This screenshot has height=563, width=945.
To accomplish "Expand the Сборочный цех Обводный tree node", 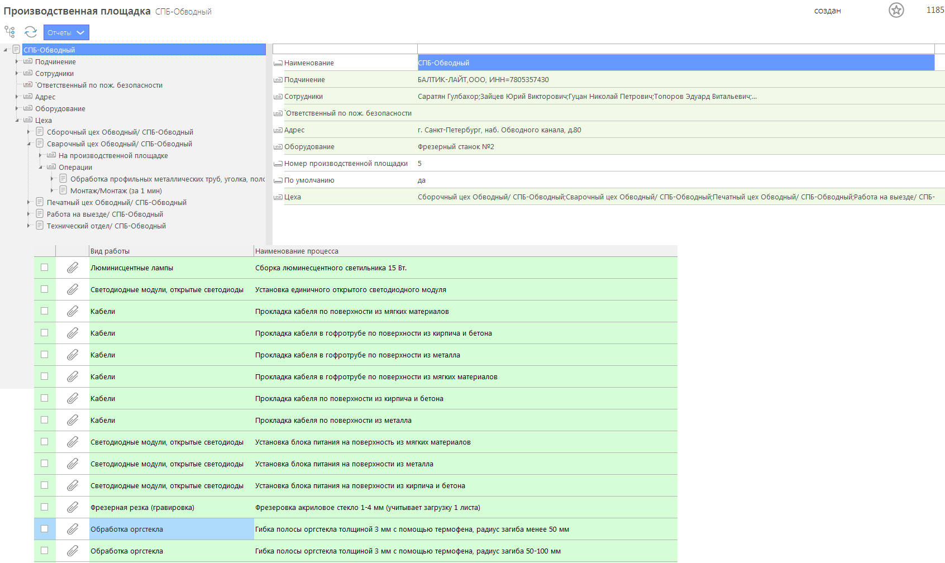I will click(29, 132).
